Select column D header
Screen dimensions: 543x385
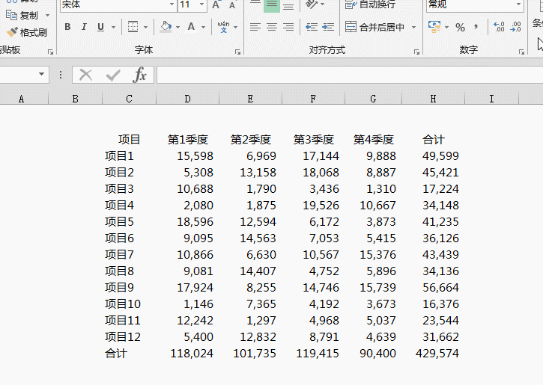point(187,99)
